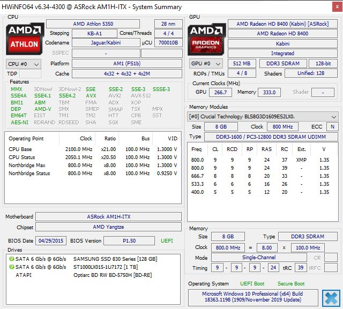The height and width of the screenshot is (309, 343).
Task: Click the 128-bit bus width value
Action: (x=323, y=64)
